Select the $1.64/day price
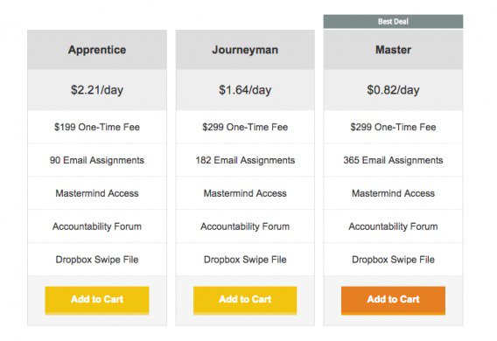This screenshot has width=497, height=341. (x=245, y=90)
